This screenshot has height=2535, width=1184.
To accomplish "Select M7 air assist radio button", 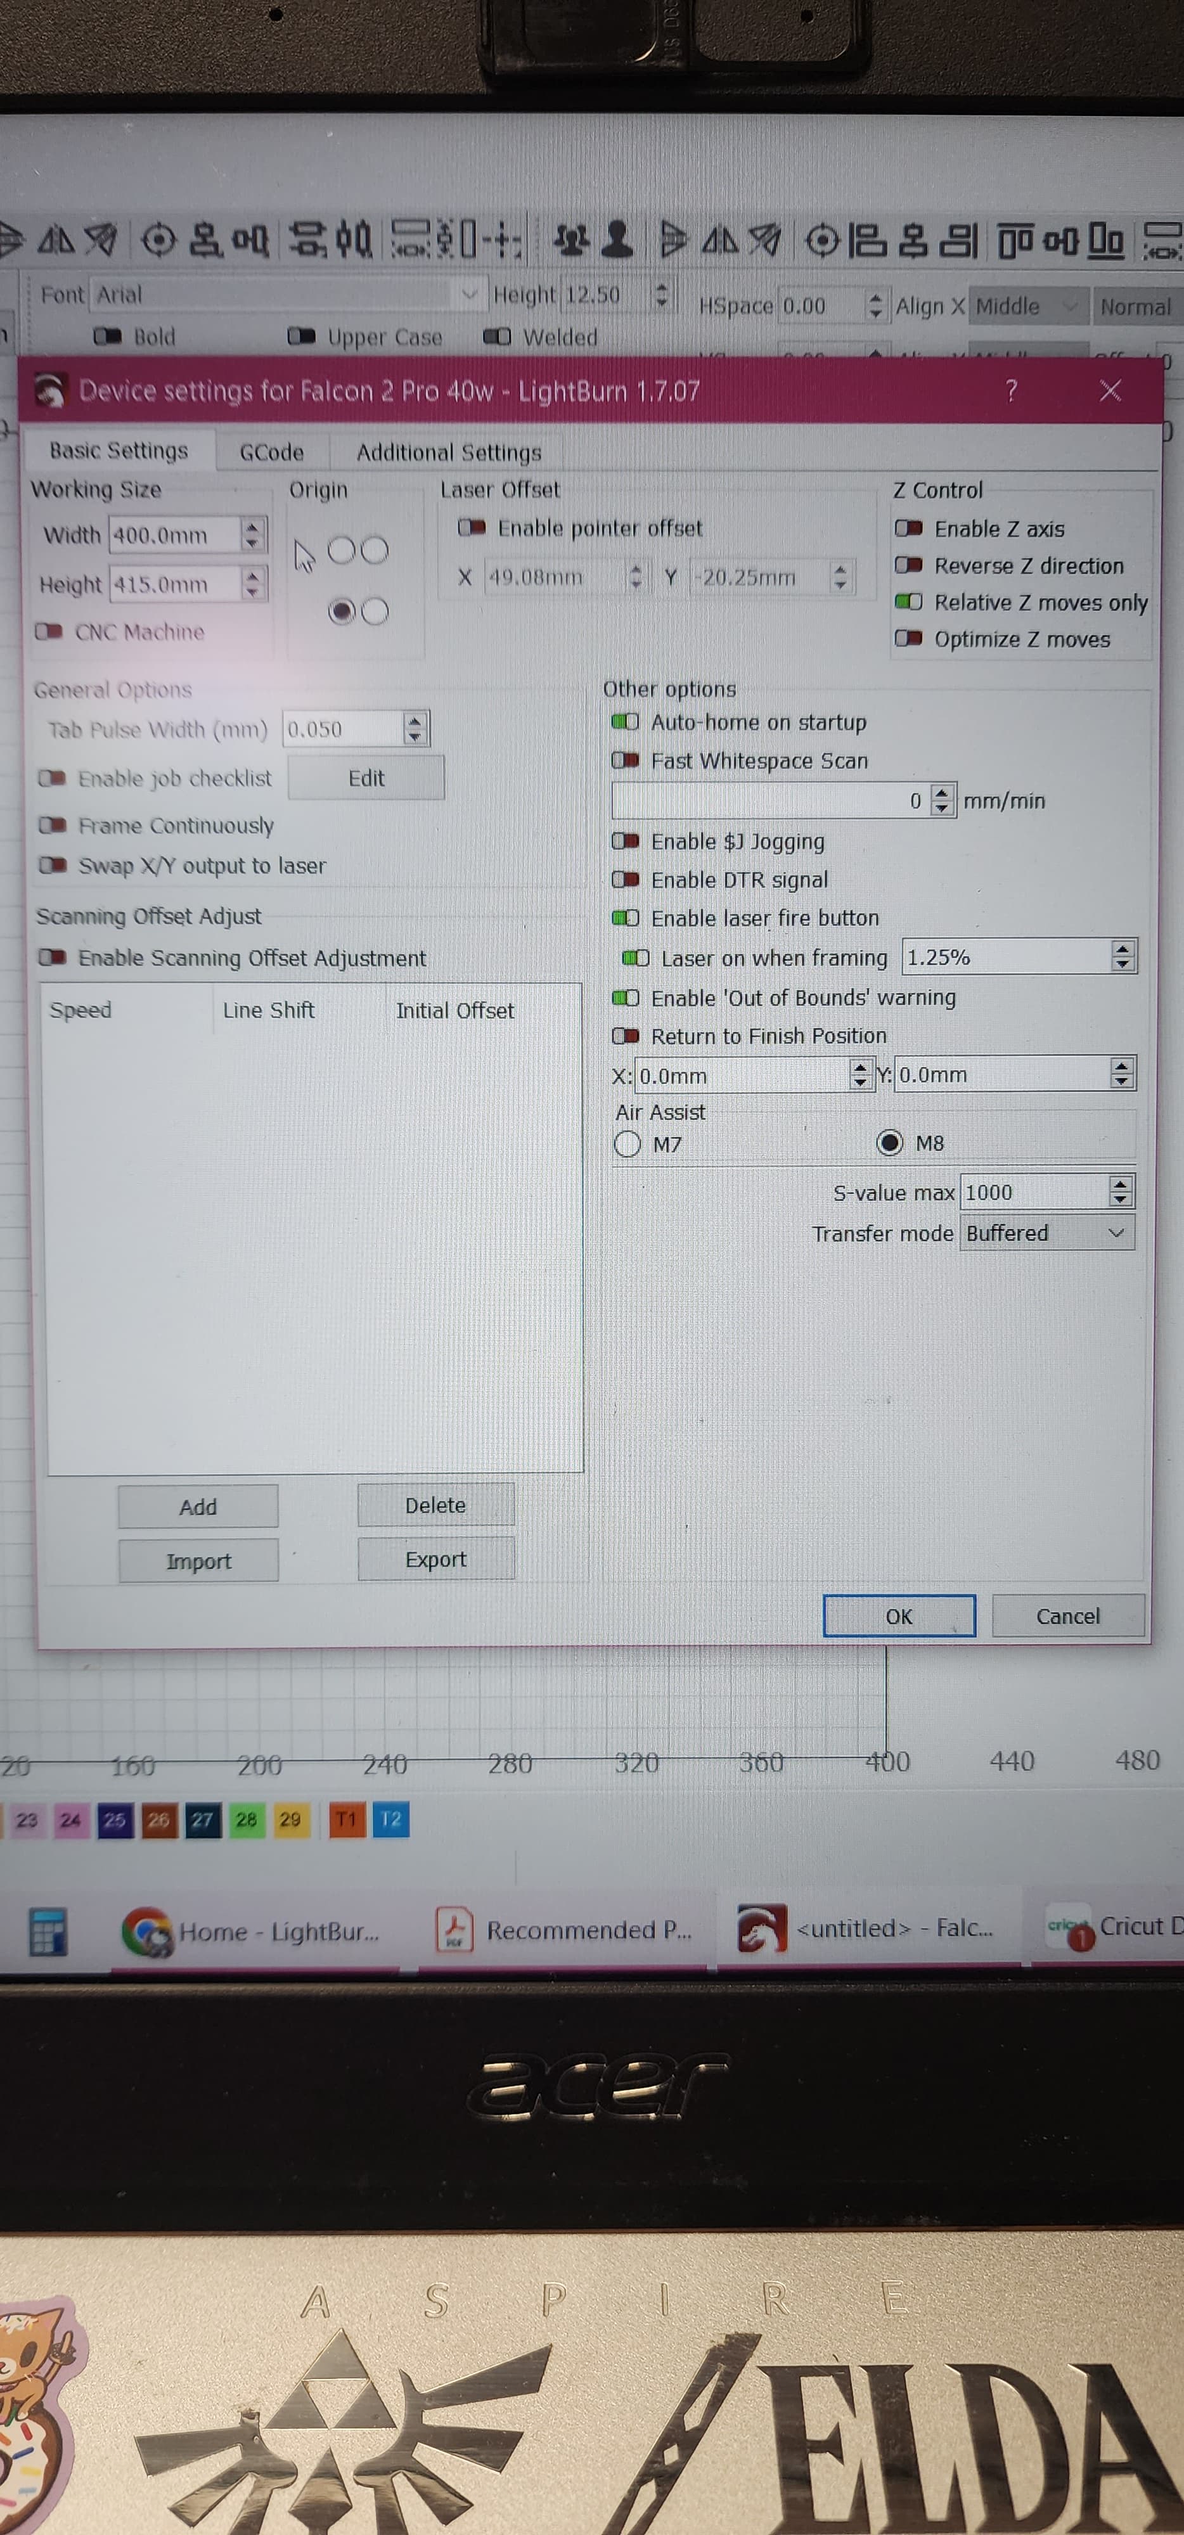I will [627, 1145].
